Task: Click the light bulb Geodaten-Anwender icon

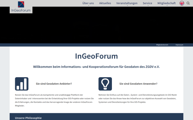Action: [x=105, y=84]
